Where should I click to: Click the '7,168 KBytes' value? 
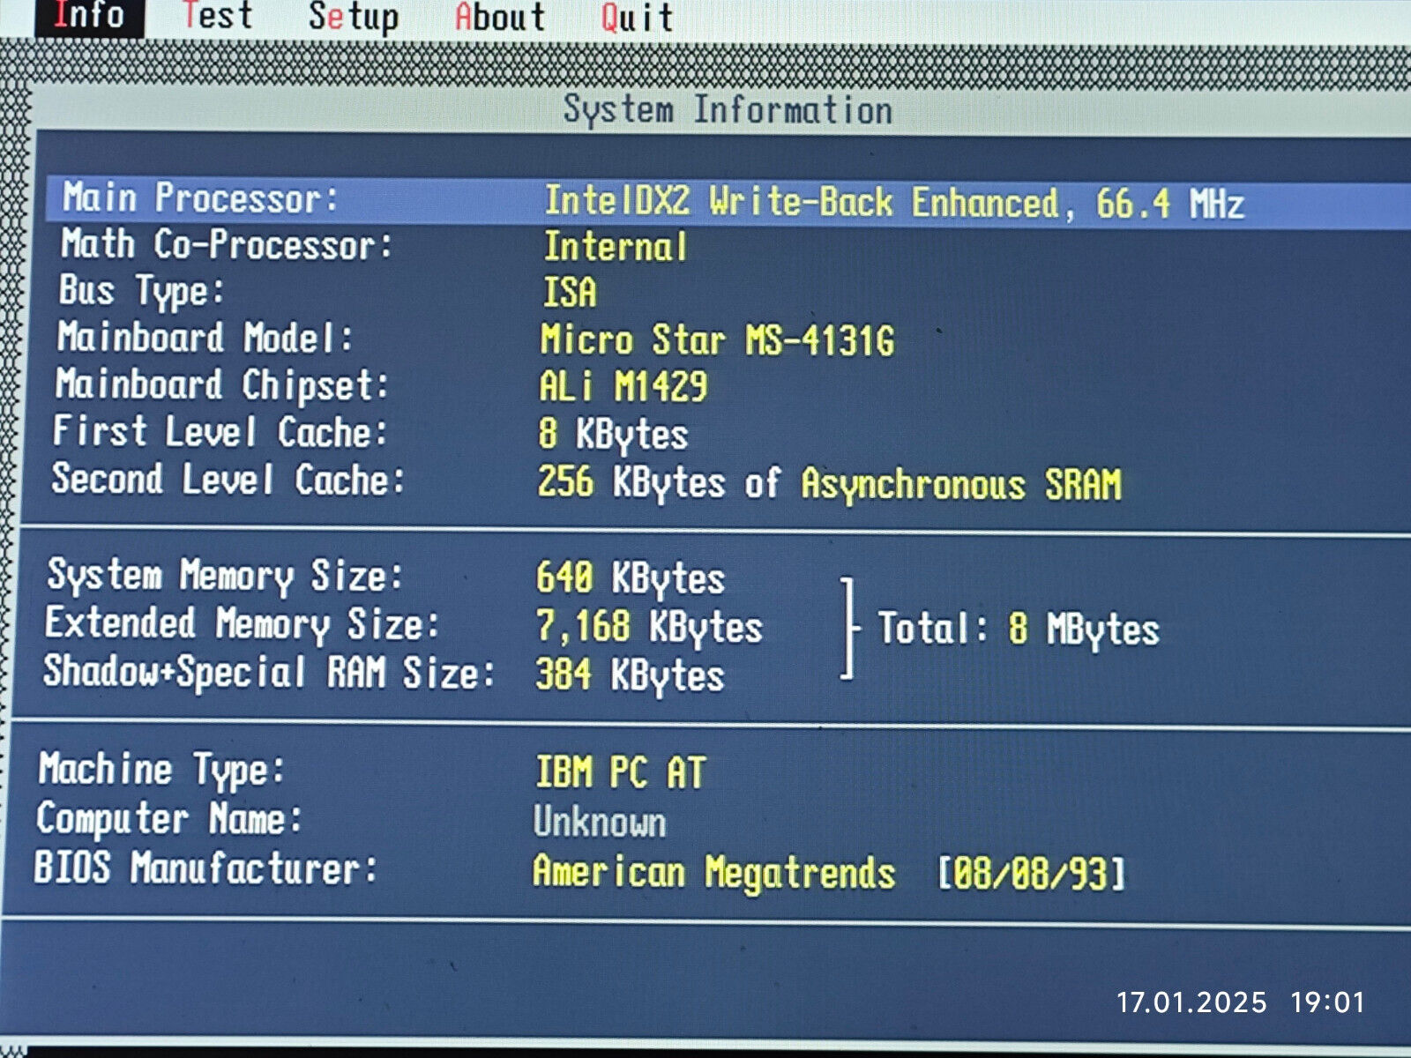tap(649, 628)
